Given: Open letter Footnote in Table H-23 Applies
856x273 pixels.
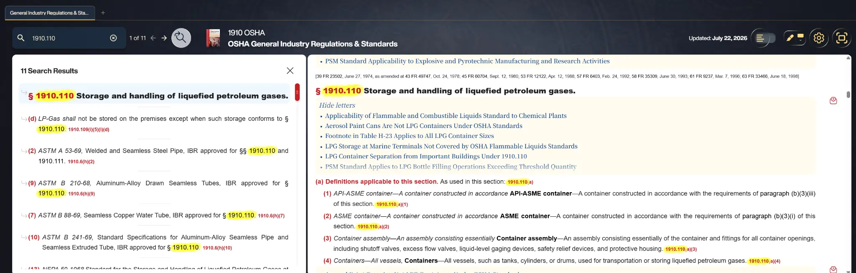Looking at the screenshot, I should 410,136.
